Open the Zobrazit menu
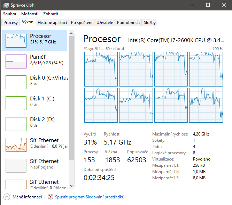This screenshot has width=232, height=205. coord(51,14)
